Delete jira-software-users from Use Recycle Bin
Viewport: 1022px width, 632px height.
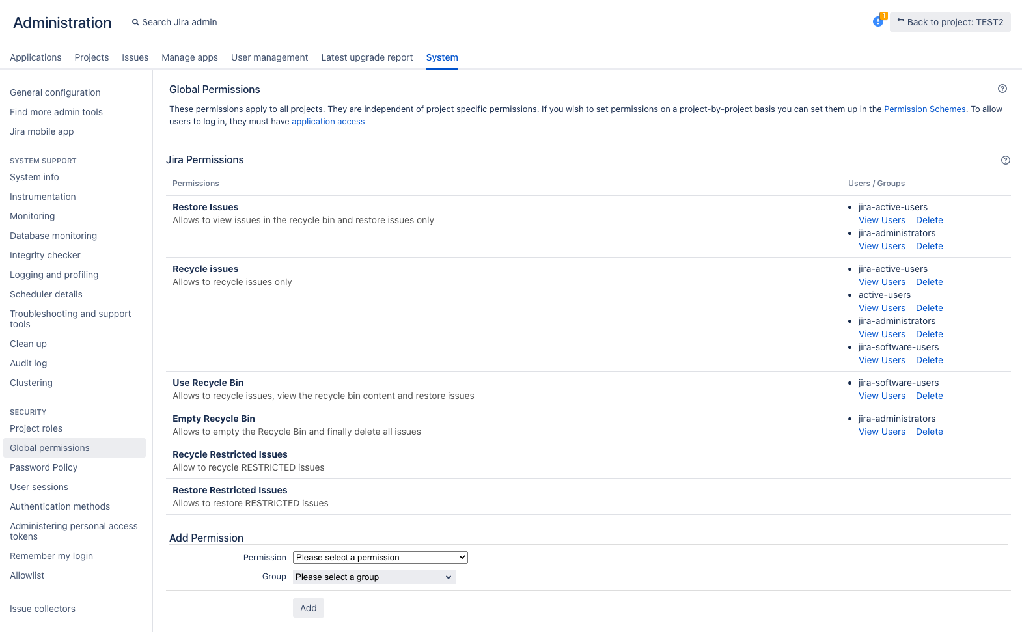(x=929, y=396)
